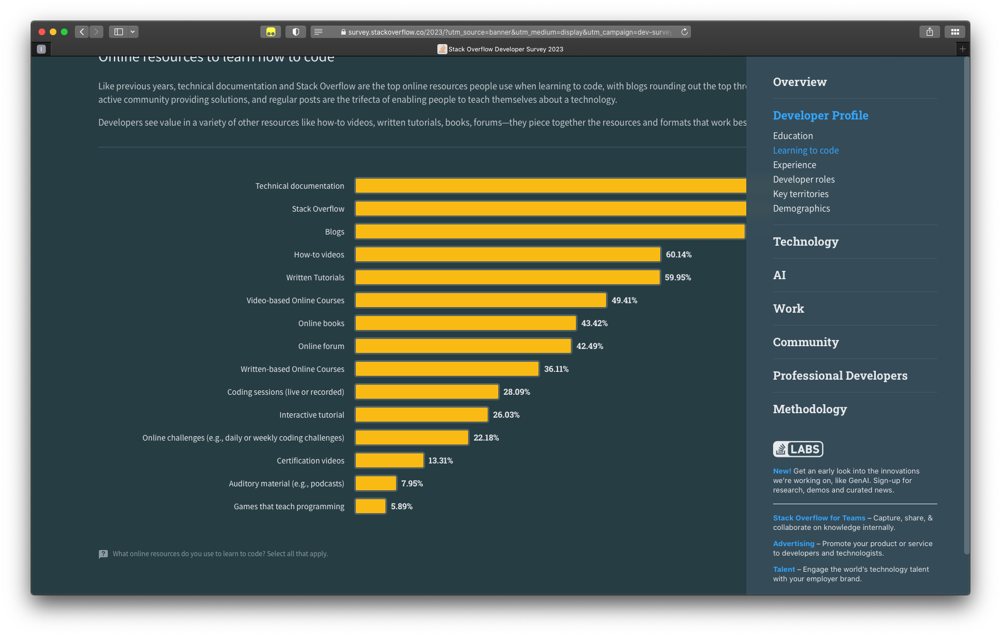
Task: Open the Community section
Action: (805, 342)
